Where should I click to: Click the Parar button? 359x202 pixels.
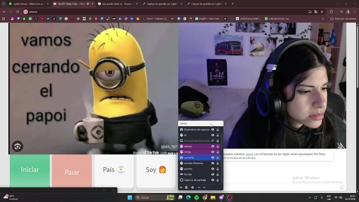[x=72, y=171]
